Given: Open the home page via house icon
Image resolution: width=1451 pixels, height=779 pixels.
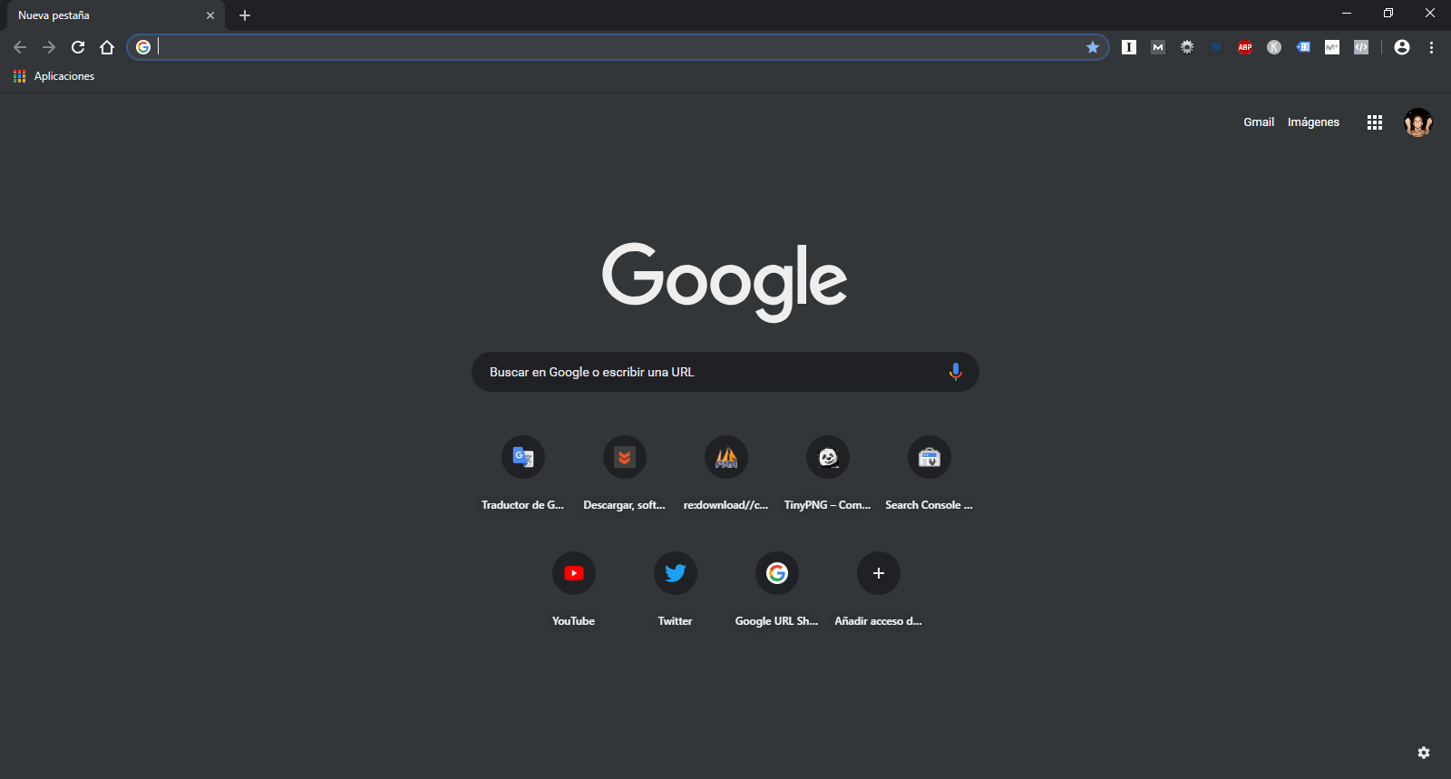Looking at the screenshot, I should click(107, 47).
